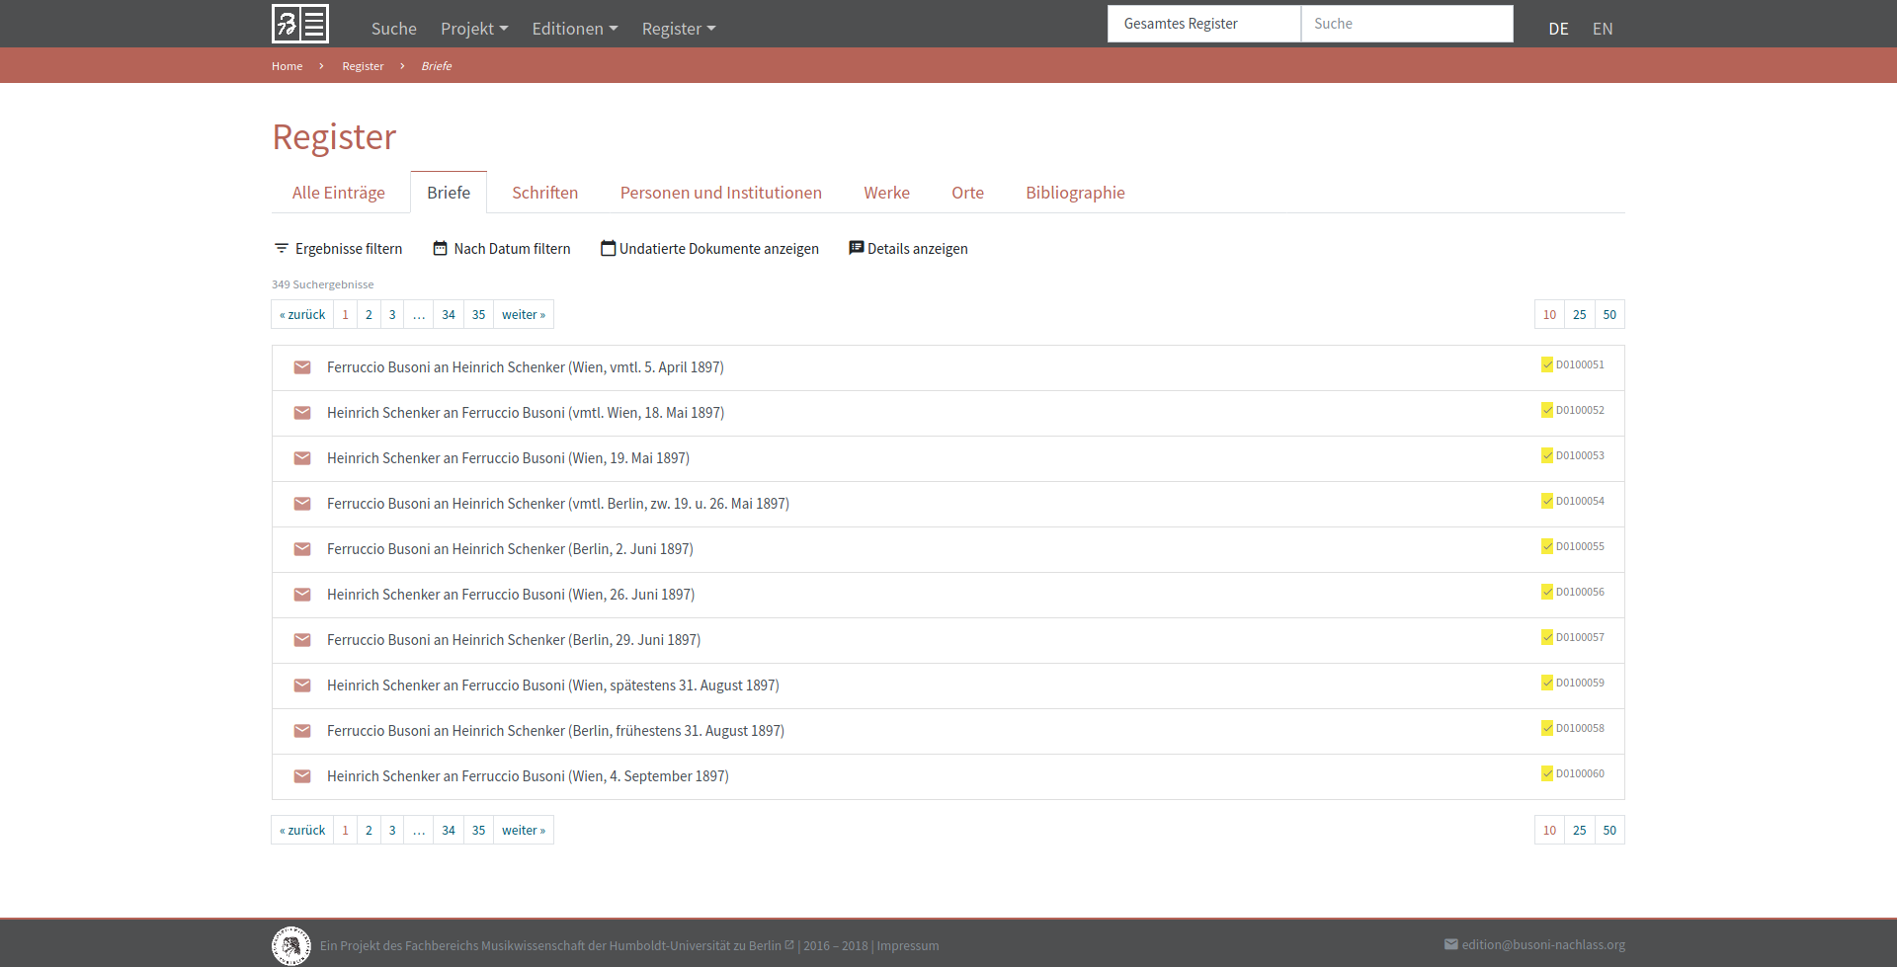Show 50 results per page at bottom
Viewport: 1897px width, 967px height.
click(x=1609, y=830)
